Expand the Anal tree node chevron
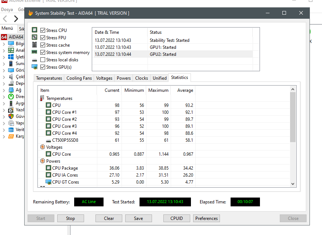This screenshot has height=235, width=322. (x=4, y=51)
